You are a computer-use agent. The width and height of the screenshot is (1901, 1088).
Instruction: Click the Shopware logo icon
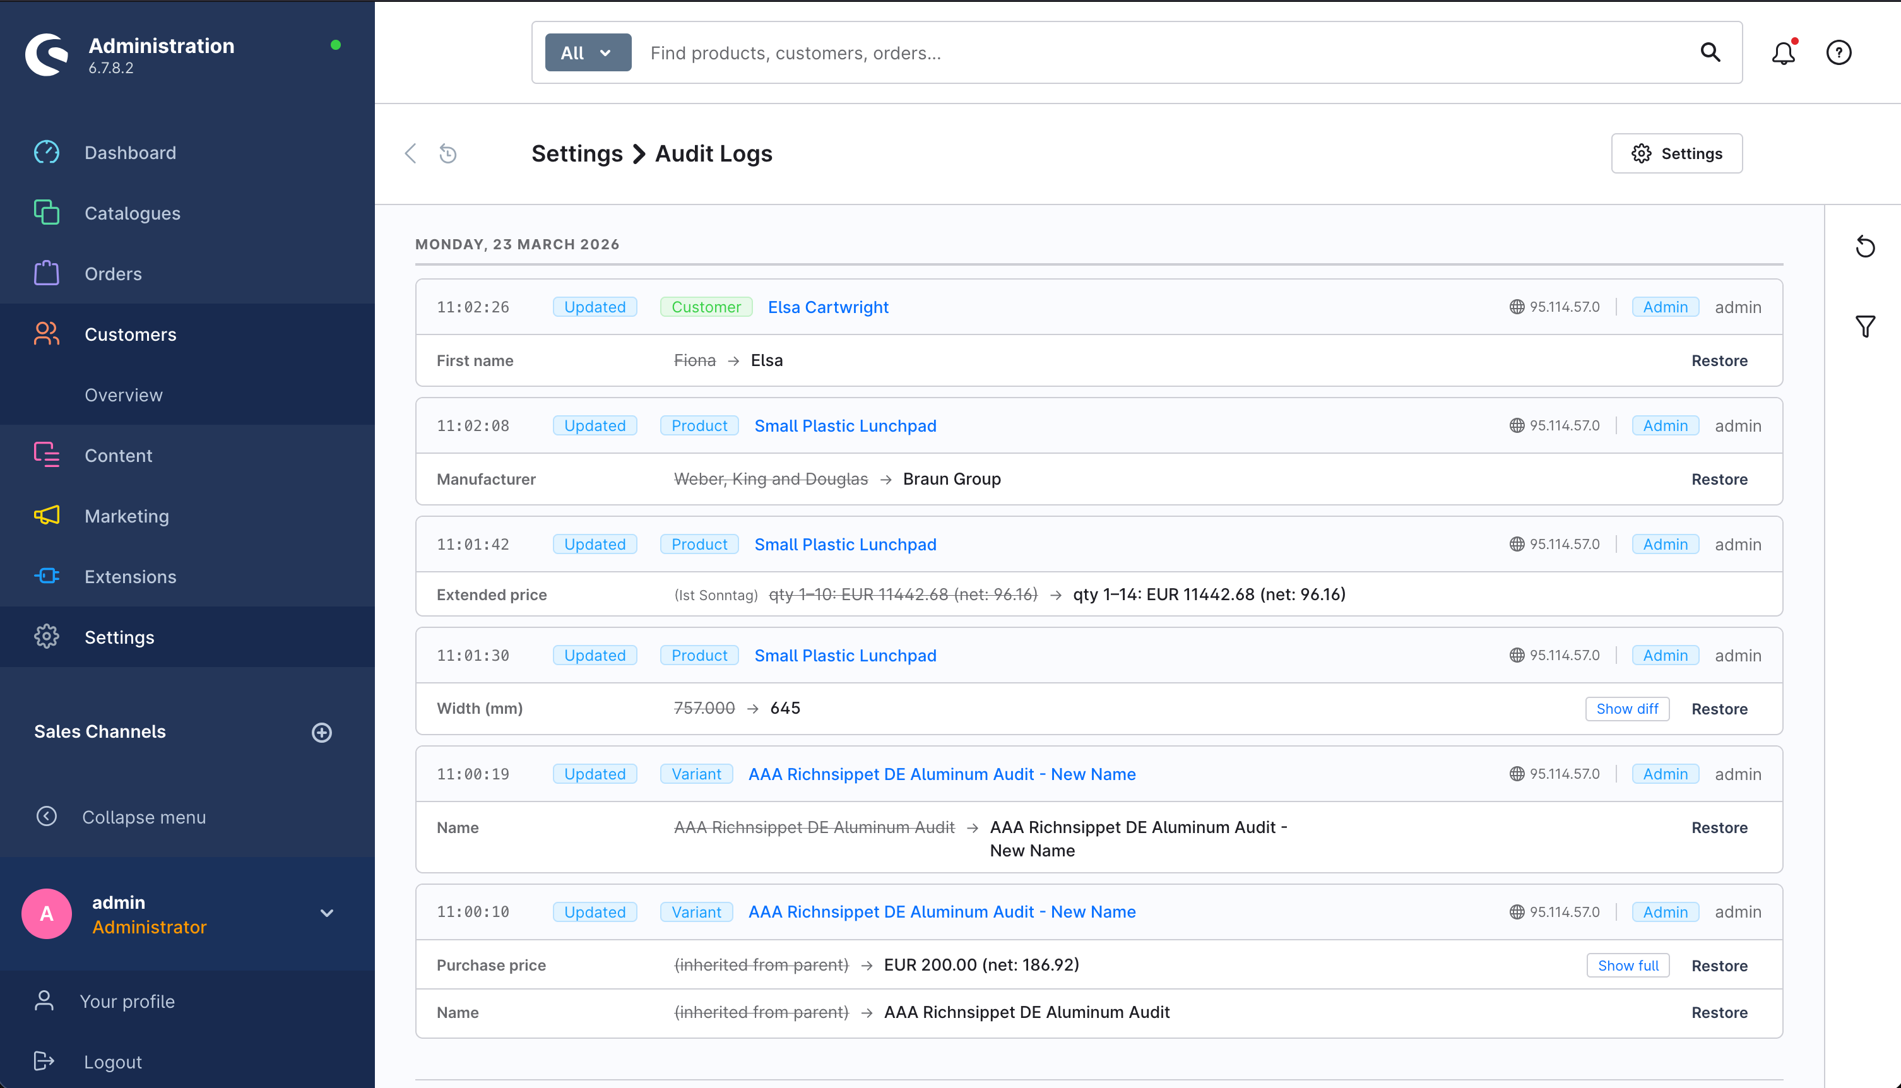click(46, 54)
